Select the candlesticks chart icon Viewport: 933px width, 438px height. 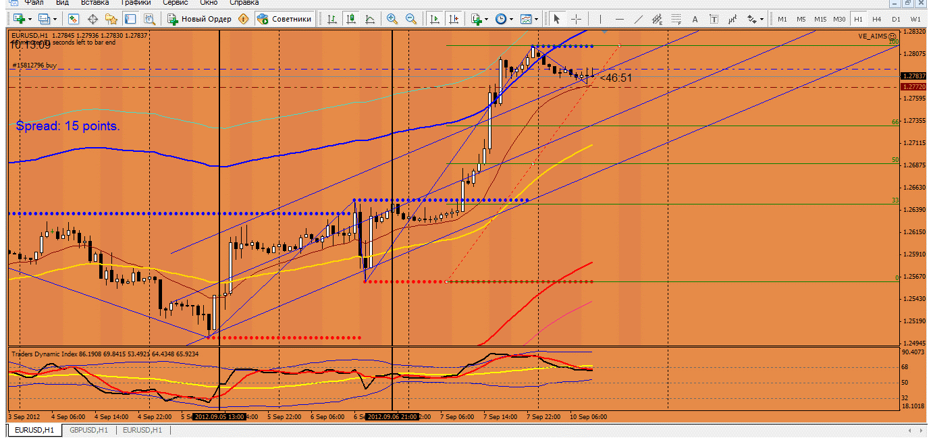point(350,19)
